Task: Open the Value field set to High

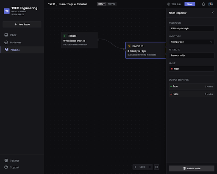Action: coord(192,69)
